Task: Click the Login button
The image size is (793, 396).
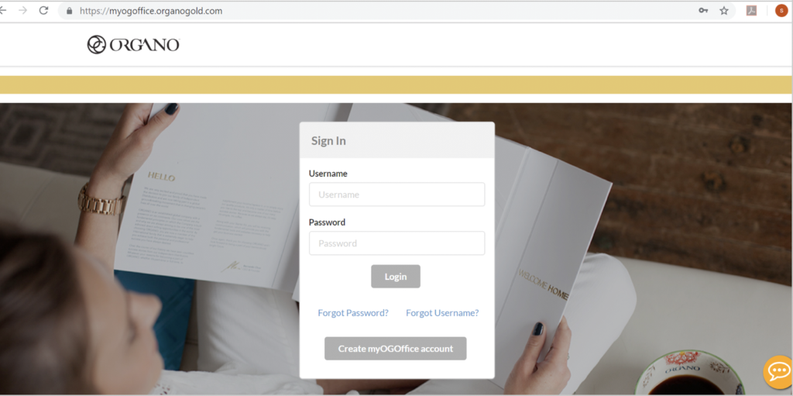Action: (x=396, y=277)
